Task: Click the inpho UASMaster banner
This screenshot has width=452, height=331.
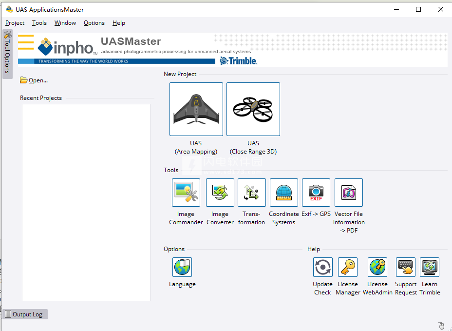Action: pos(232,50)
